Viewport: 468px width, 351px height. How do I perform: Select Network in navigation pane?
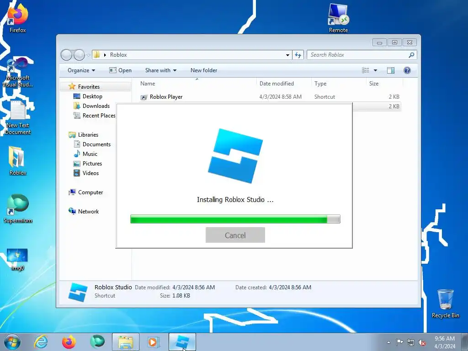pos(88,212)
